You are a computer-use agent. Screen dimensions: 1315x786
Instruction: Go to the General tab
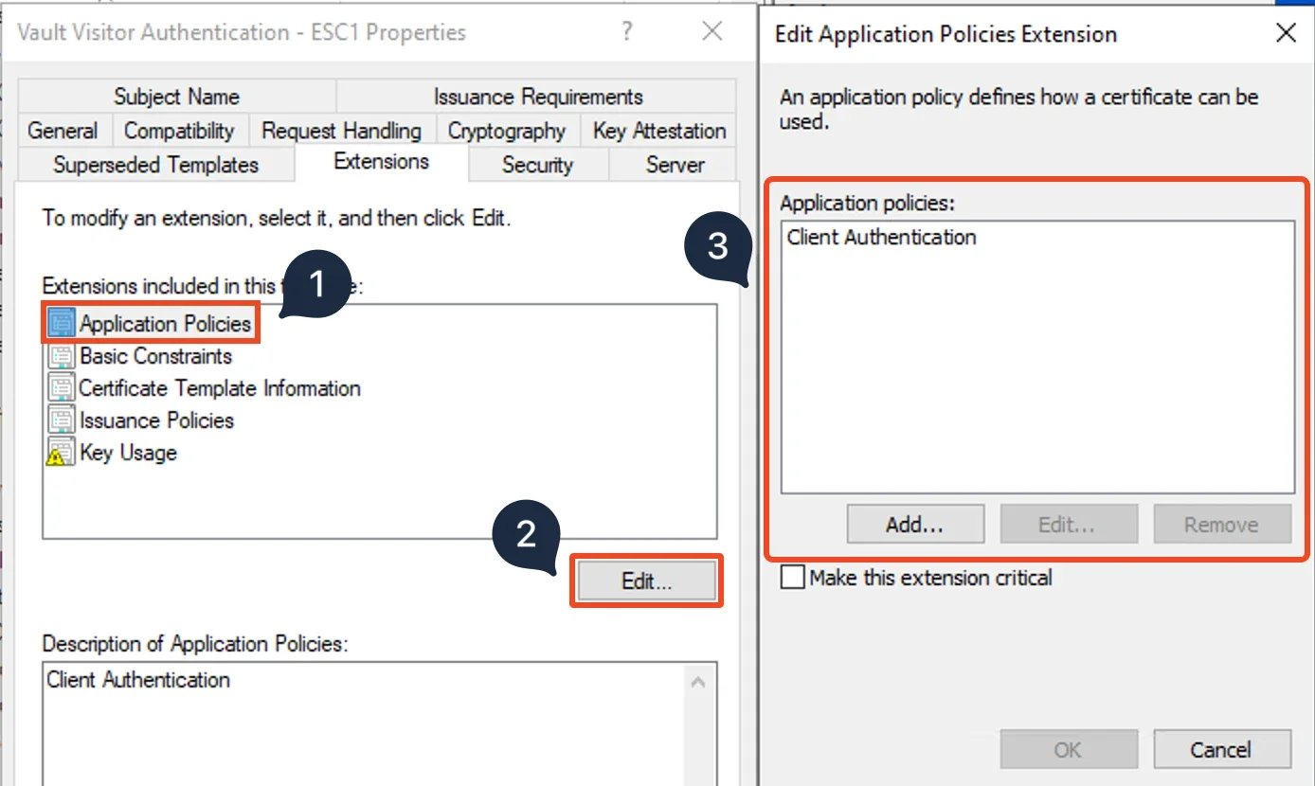pyautogui.click(x=63, y=131)
